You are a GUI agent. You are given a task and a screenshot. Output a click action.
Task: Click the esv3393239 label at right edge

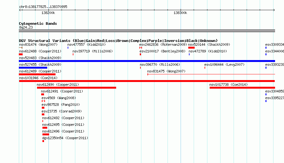pyautogui.click(x=274, y=65)
